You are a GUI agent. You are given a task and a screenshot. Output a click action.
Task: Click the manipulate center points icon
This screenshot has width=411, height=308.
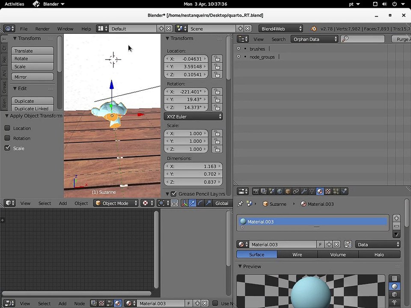pyautogui.click(x=174, y=203)
